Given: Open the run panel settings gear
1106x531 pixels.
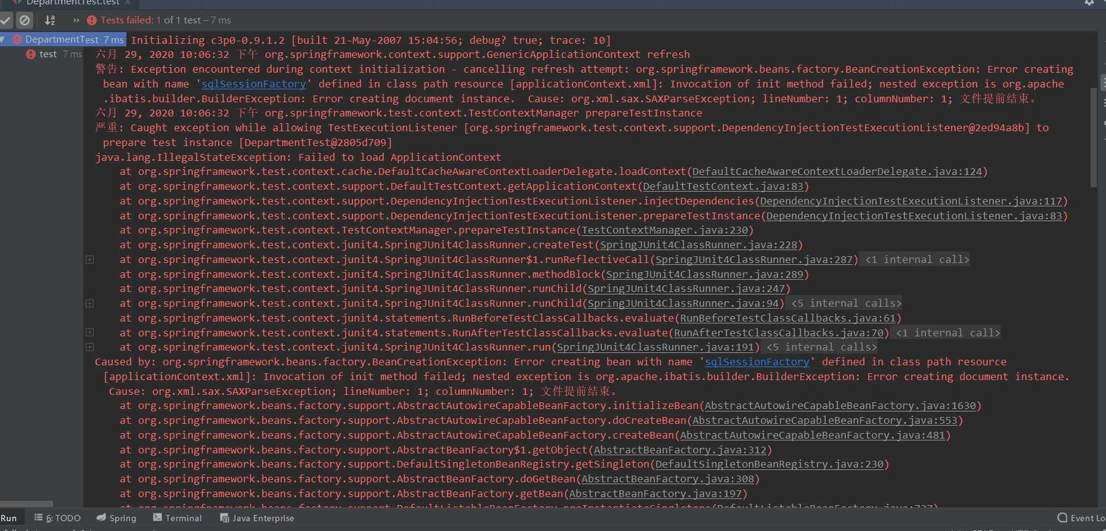Looking at the screenshot, I should (1089, 2).
